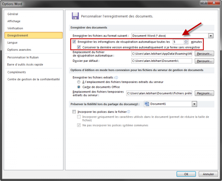
Task: Expand the Document1 fidelity dropdown
Action: 194,104
